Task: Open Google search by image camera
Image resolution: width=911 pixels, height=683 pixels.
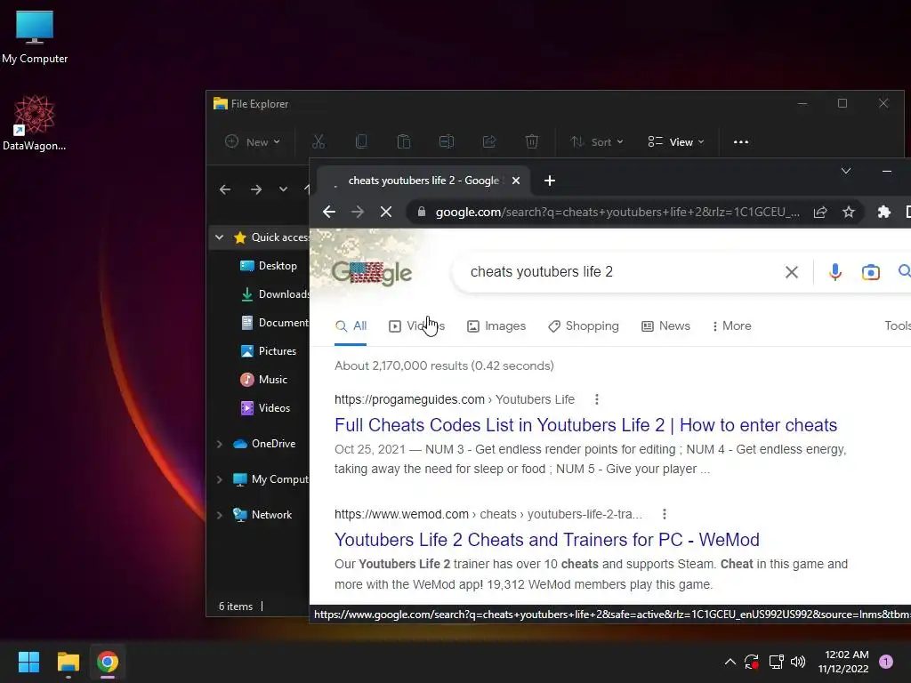Action: 870,272
